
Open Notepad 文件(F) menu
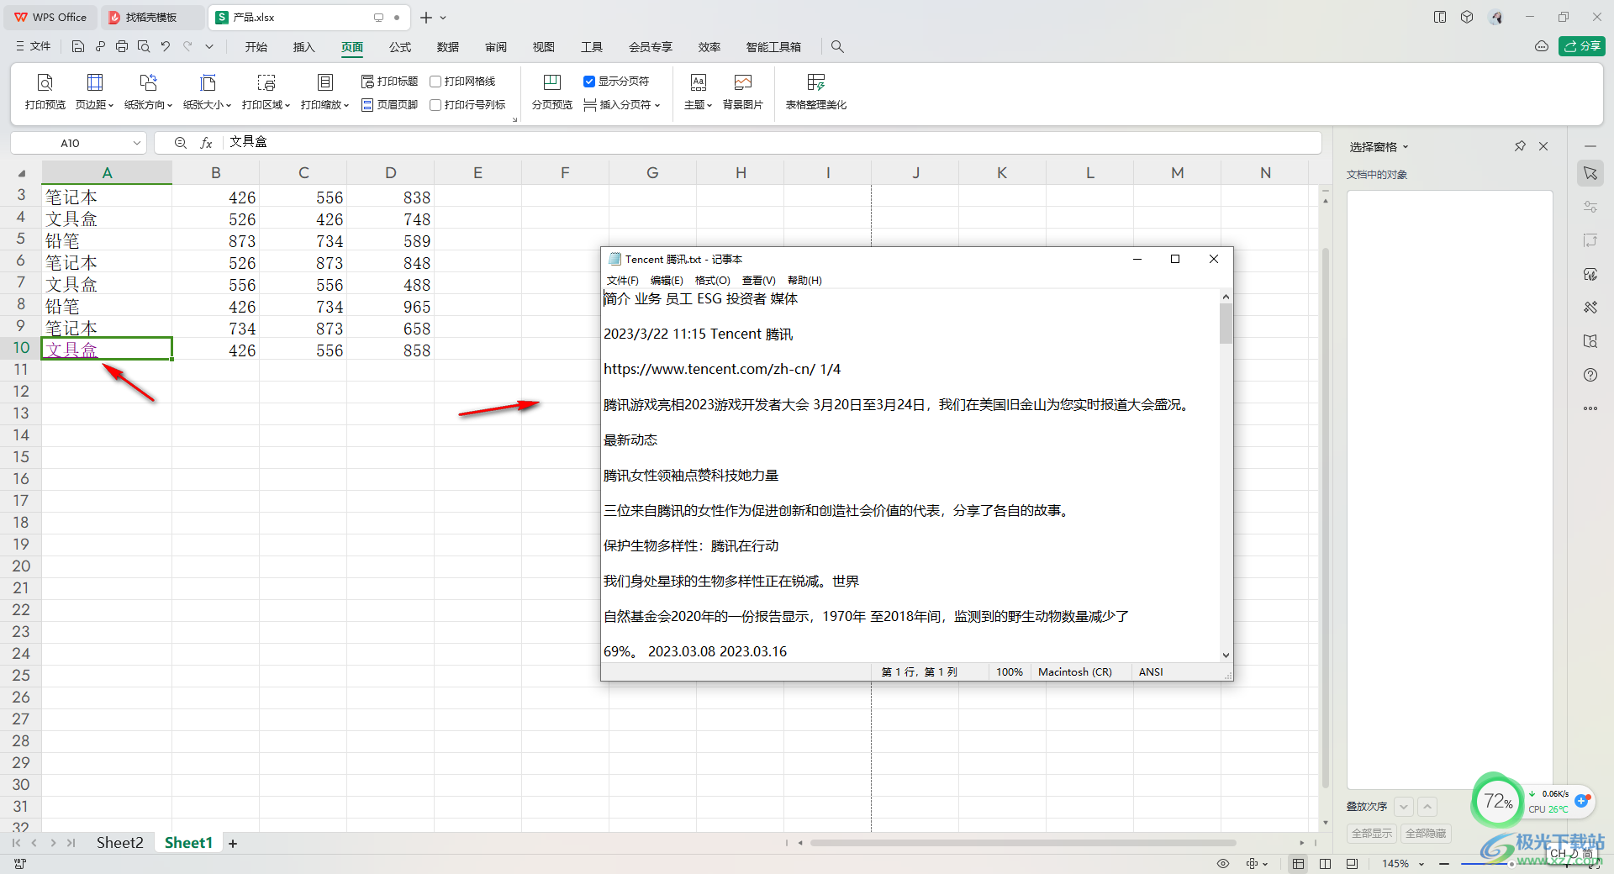tap(623, 281)
